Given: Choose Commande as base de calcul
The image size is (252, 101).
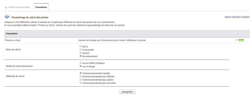Looking at the screenshot, I should tap(81, 50).
